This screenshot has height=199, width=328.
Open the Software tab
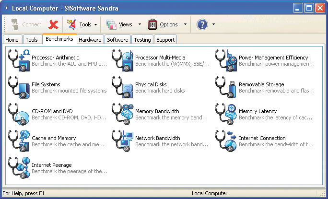[117, 39]
